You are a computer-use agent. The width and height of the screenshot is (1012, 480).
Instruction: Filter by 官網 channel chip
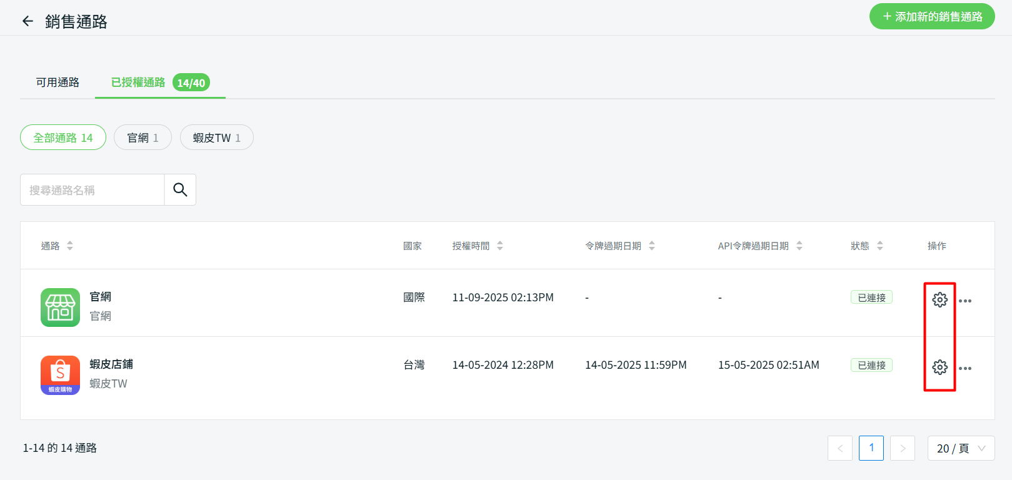pos(143,138)
